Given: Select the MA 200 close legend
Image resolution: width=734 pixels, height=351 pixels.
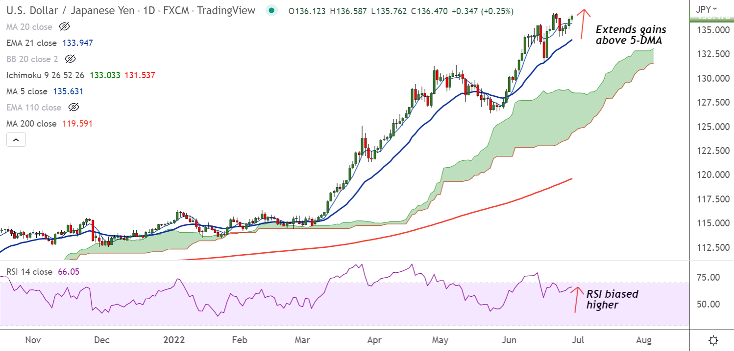Looking at the screenshot, I should click(x=31, y=124).
